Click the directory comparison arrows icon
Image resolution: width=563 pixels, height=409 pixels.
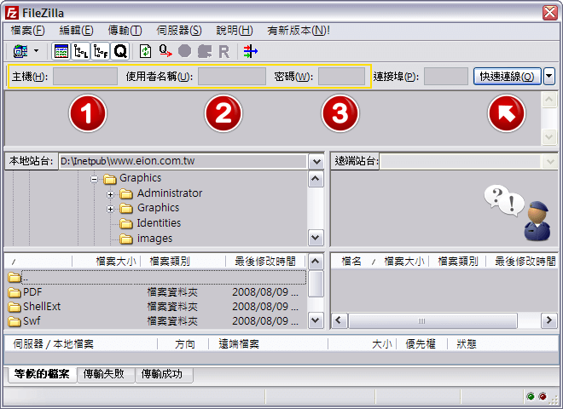(x=250, y=51)
